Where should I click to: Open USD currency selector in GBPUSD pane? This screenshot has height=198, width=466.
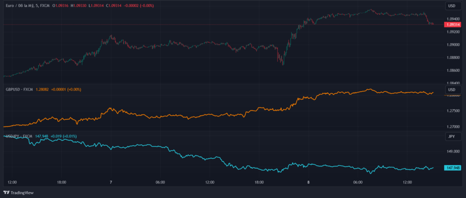tap(451, 90)
